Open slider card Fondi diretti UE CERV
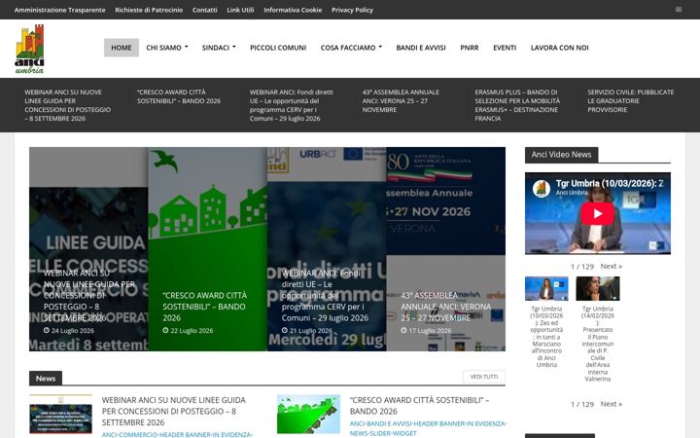 pyautogui.click(x=327, y=249)
